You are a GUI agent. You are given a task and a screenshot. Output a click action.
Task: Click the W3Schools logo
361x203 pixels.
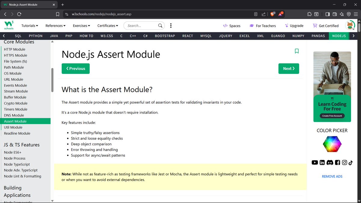(8, 26)
